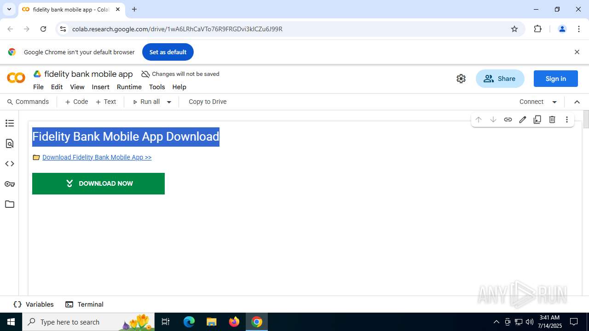
Task: Open Firefox from taskbar
Action: tap(234, 322)
